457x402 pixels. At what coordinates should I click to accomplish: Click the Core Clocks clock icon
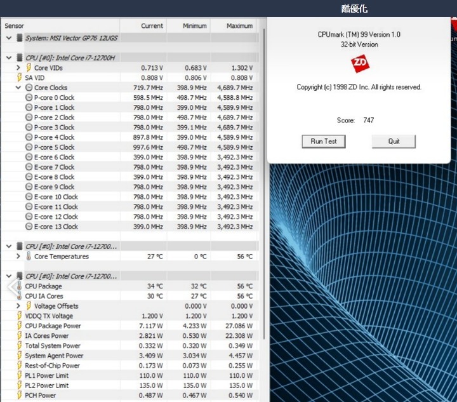coord(29,88)
